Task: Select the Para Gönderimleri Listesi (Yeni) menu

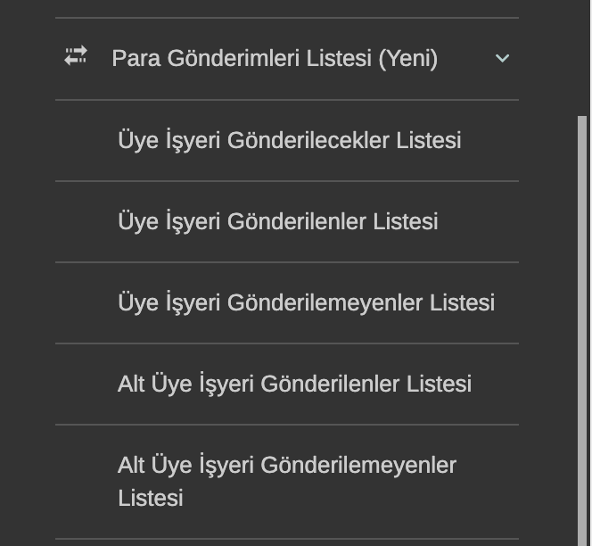Action: tap(275, 59)
